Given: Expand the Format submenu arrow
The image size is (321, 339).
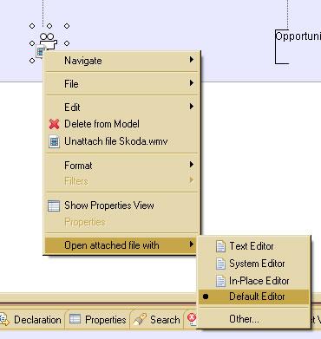Looking at the screenshot, I should (191, 165).
